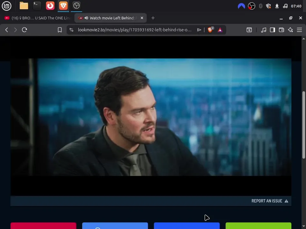The image size is (306, 229).
Task: Show notifications bell in tray
Action: point(277,6)
